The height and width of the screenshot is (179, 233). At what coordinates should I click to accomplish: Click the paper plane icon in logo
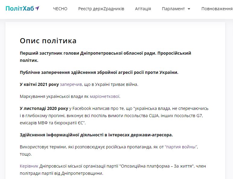pos(37,8)
